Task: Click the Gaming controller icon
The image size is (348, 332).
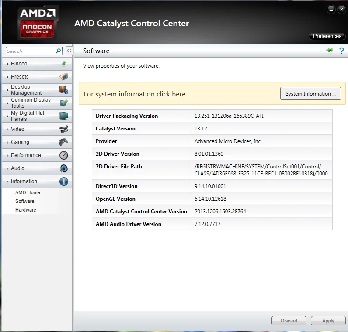Action: [64, 142]
